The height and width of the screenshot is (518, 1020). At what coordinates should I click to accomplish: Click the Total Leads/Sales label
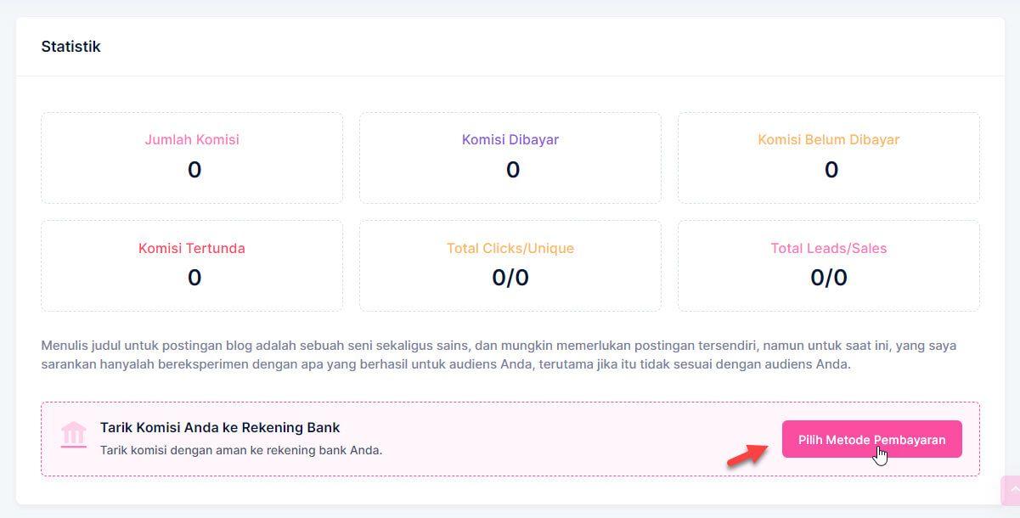pyautogui.click(x=828, y=248)
